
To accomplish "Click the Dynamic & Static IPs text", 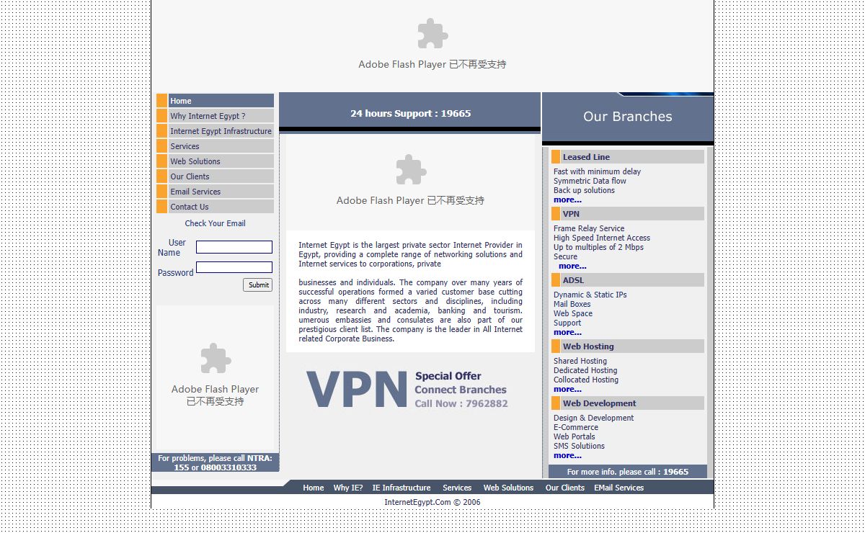I will [590, 295].
